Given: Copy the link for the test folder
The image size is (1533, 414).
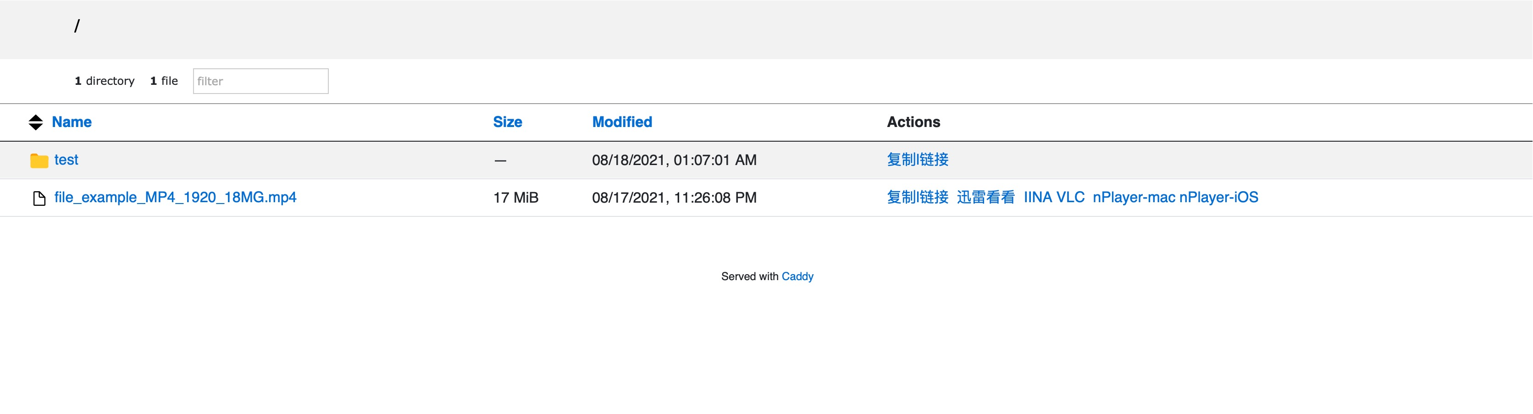Looking at the screenshot, I should pyautogui.click(x=917, y=160).
